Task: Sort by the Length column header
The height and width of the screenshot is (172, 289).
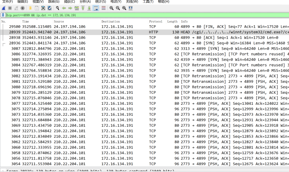Action: pyautogui.click(x=173, y=22)
